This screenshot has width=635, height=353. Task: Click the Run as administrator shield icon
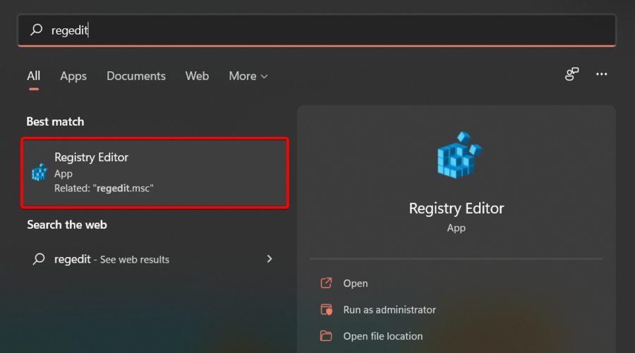(x=327, y=310)
